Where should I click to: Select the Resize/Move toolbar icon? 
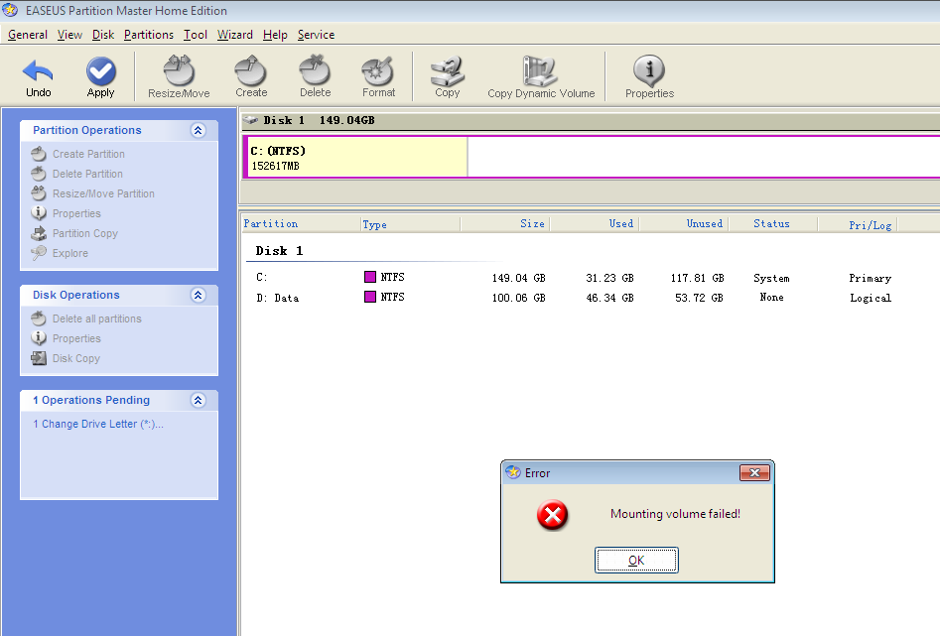(x=179, y=70)
